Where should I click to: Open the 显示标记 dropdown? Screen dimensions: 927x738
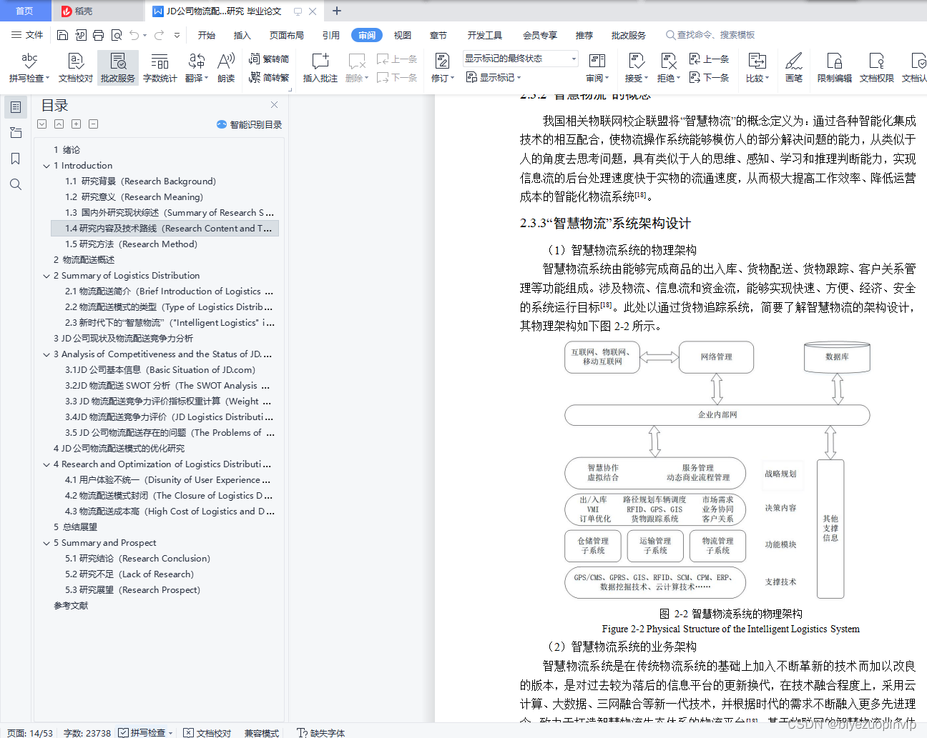(x=494, y=77)
